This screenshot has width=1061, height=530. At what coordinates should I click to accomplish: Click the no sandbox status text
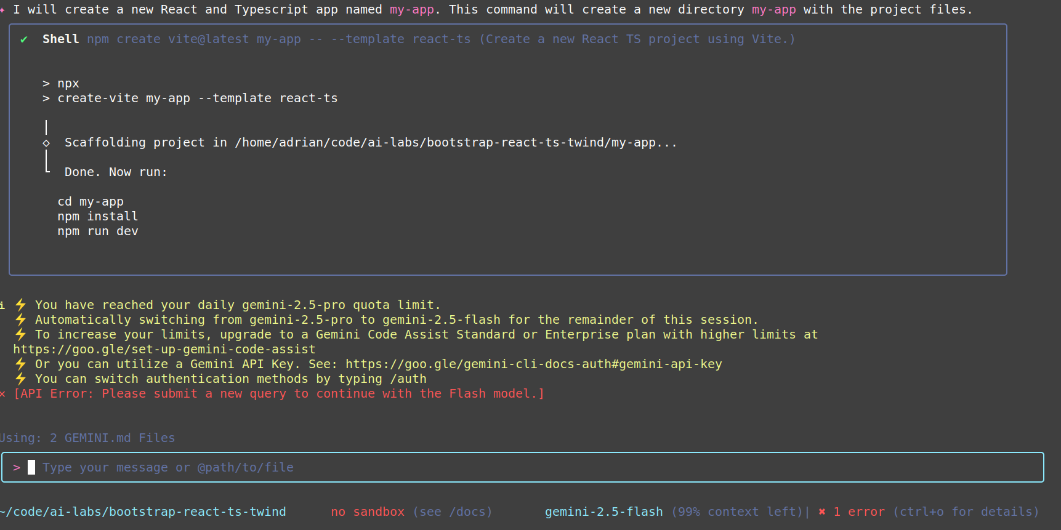tap(368, 512)
